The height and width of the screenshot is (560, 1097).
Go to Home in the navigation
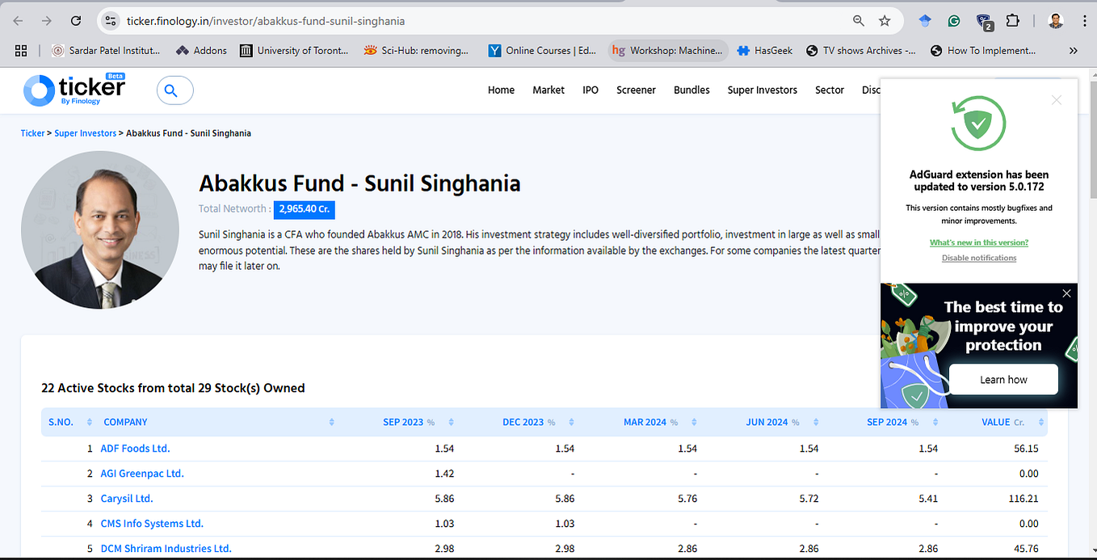pos(501,90)
